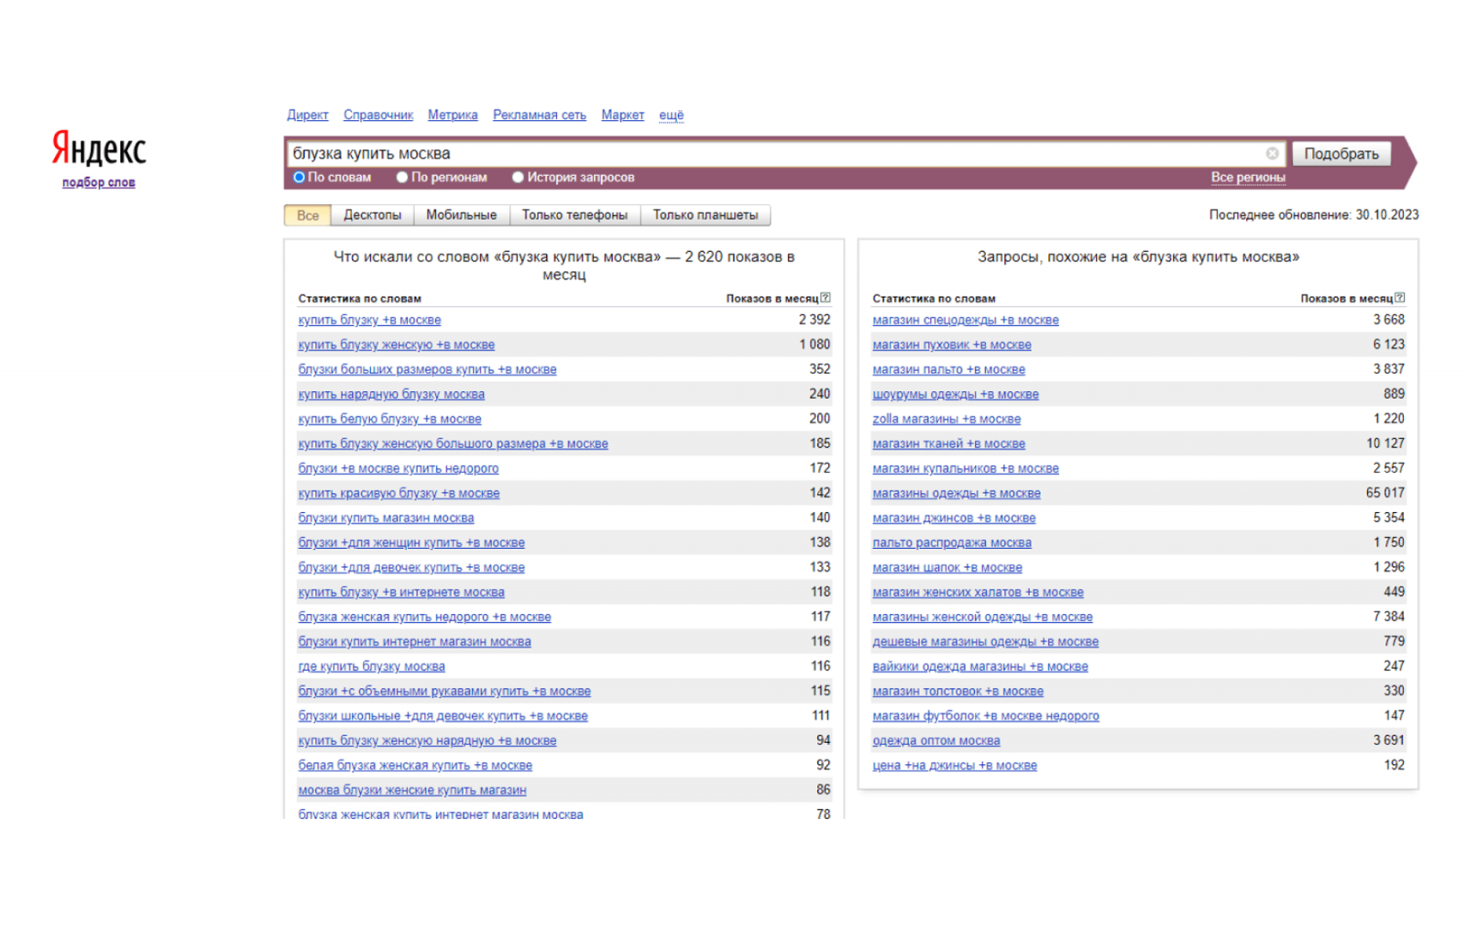Screen dimensions: 1466x940
Task: Expand the 'ещё' services menu
Action: tap(672, 115)
